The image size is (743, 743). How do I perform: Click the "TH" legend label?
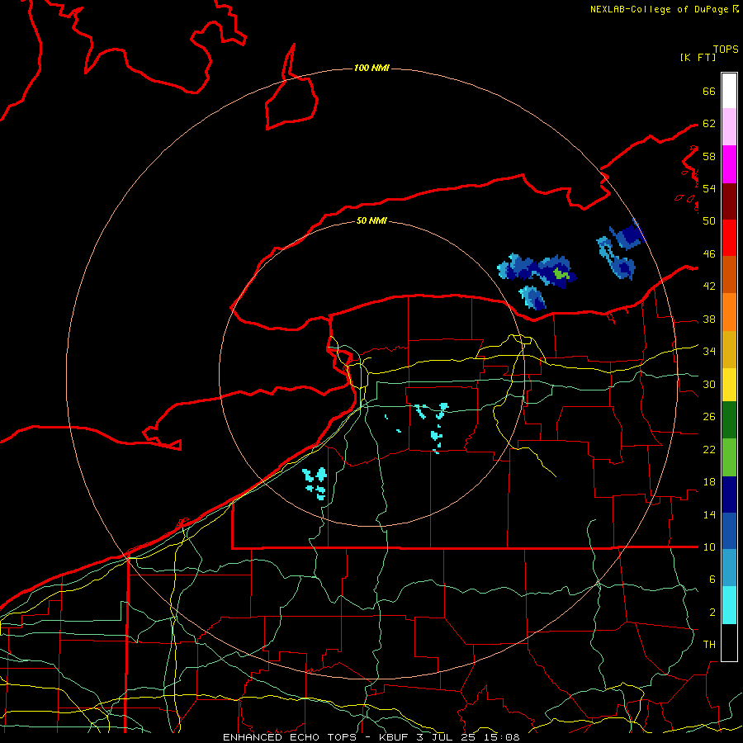click(709, 644)
